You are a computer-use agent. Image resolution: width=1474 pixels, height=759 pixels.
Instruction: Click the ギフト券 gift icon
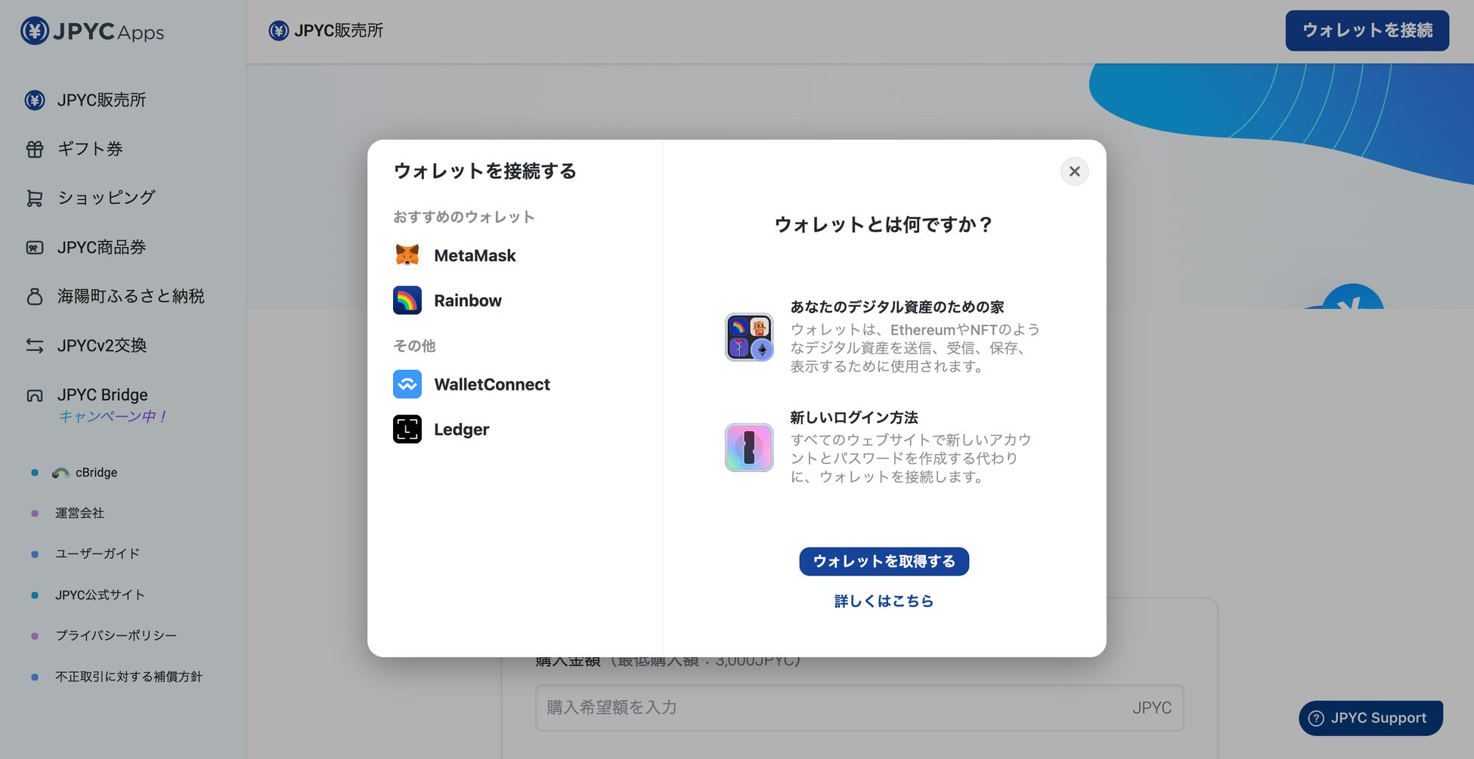click(35, 150)
